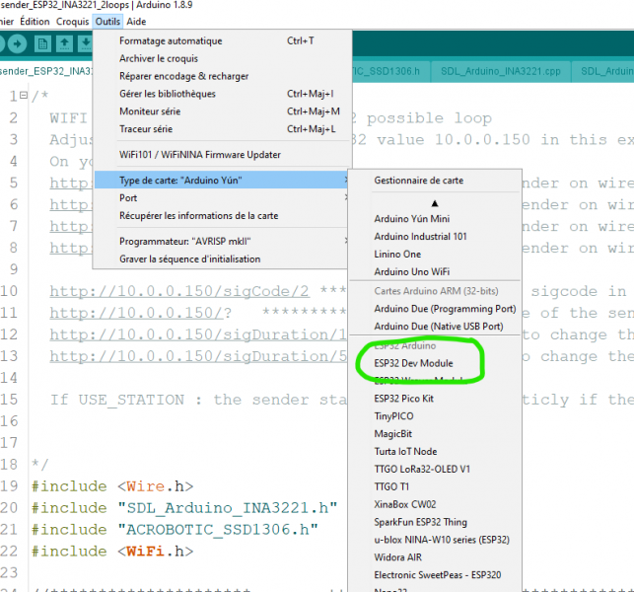Viewport: 634px width, 592px height.
Task: Select Linino One board
Action: pyautogui.click(x=435, y=255)
